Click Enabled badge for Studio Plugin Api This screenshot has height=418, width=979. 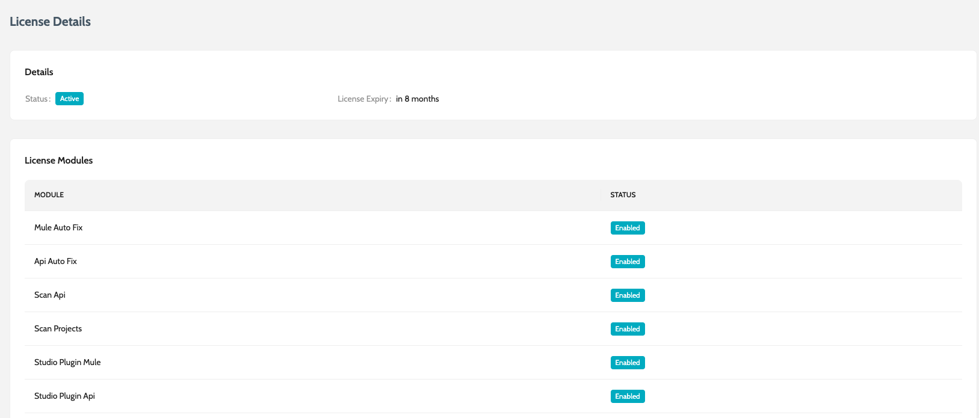(x=627, y=396)
